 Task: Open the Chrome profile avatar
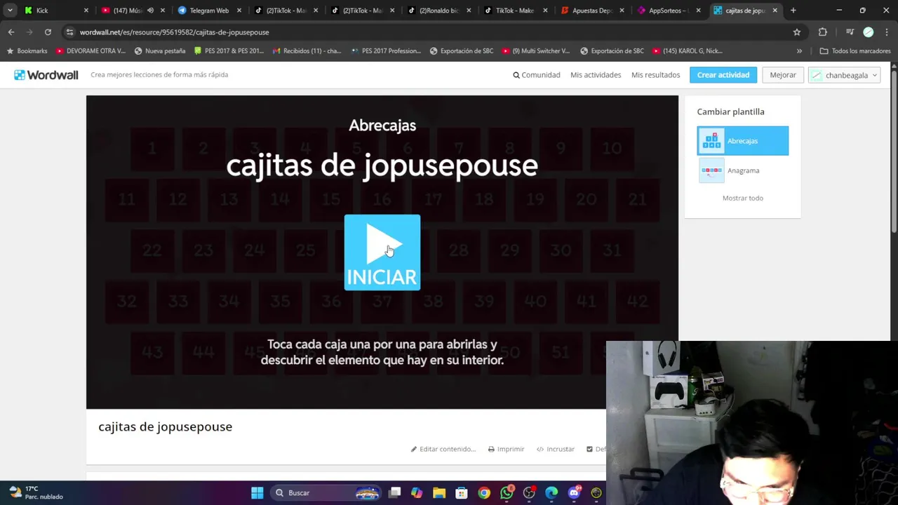[869, 32]
